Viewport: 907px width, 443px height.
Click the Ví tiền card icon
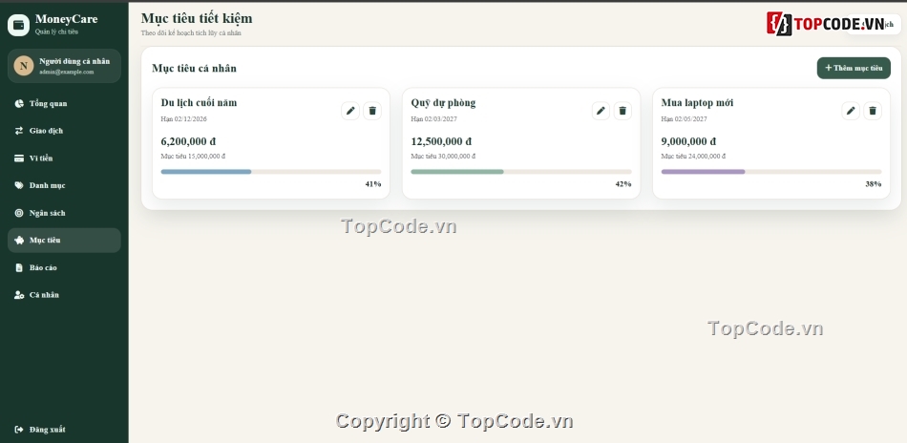[x=19, y=158]
